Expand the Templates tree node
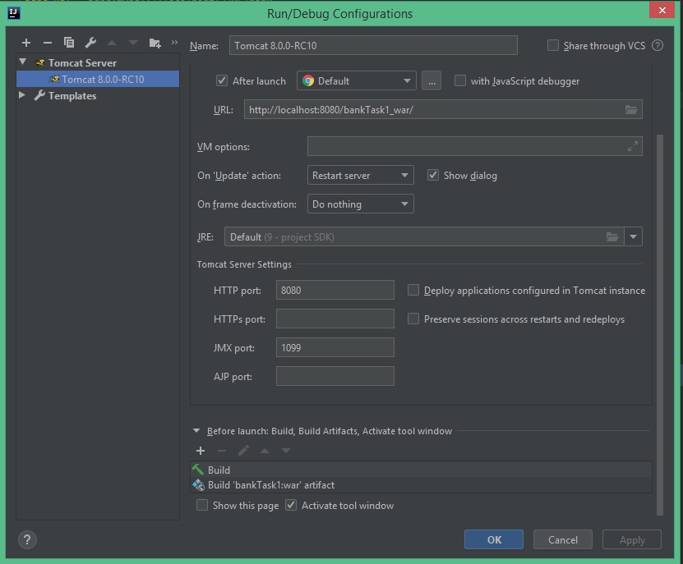Screen dimensions: 683x564 point(21,95)
